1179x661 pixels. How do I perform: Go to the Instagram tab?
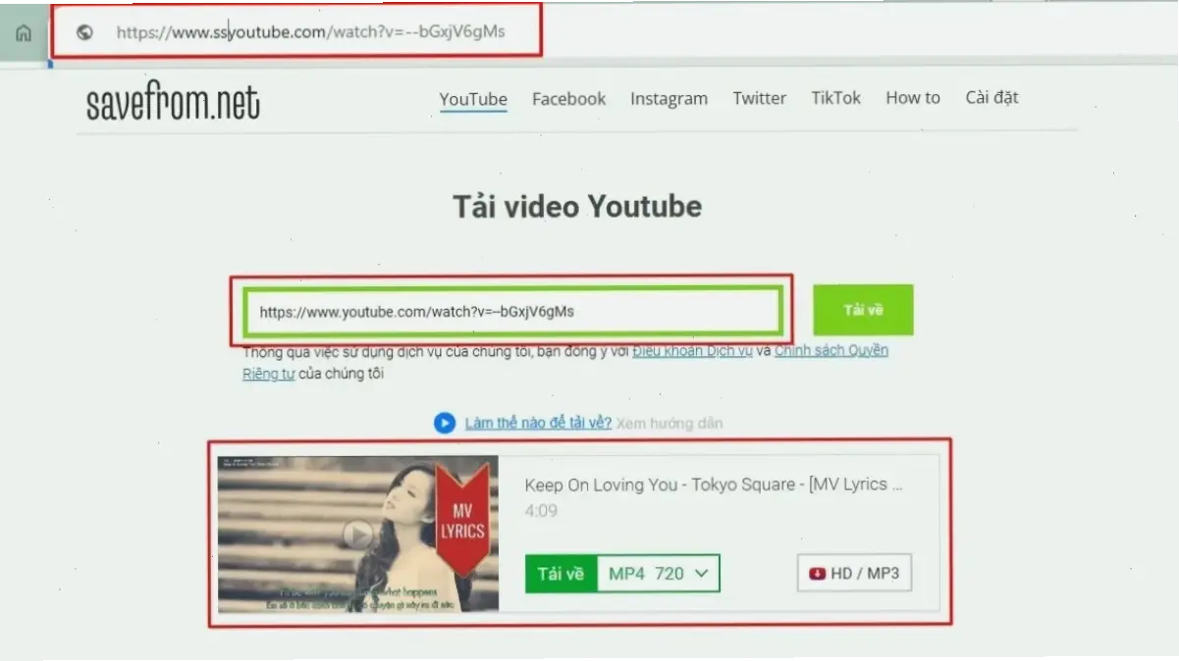(669, 99)
